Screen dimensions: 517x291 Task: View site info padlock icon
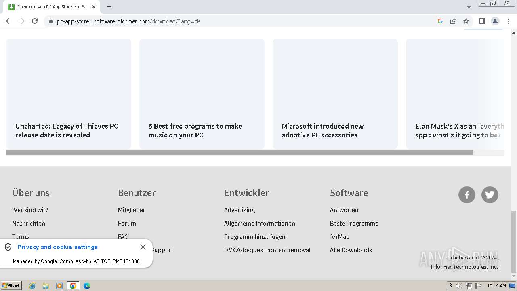pos(50,21)
